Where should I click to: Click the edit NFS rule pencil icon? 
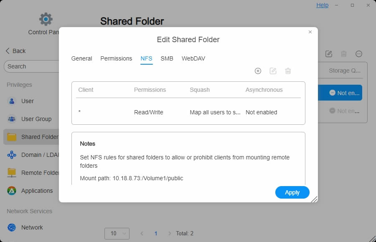[273, 71]
